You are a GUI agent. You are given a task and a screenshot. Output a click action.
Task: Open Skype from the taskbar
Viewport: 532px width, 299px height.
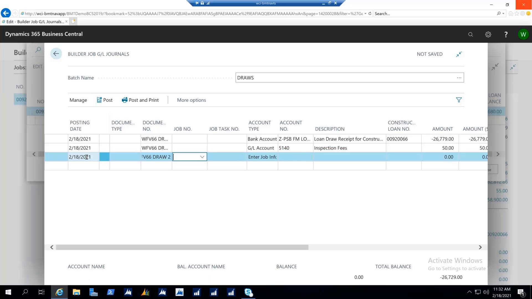coord(248,292)
